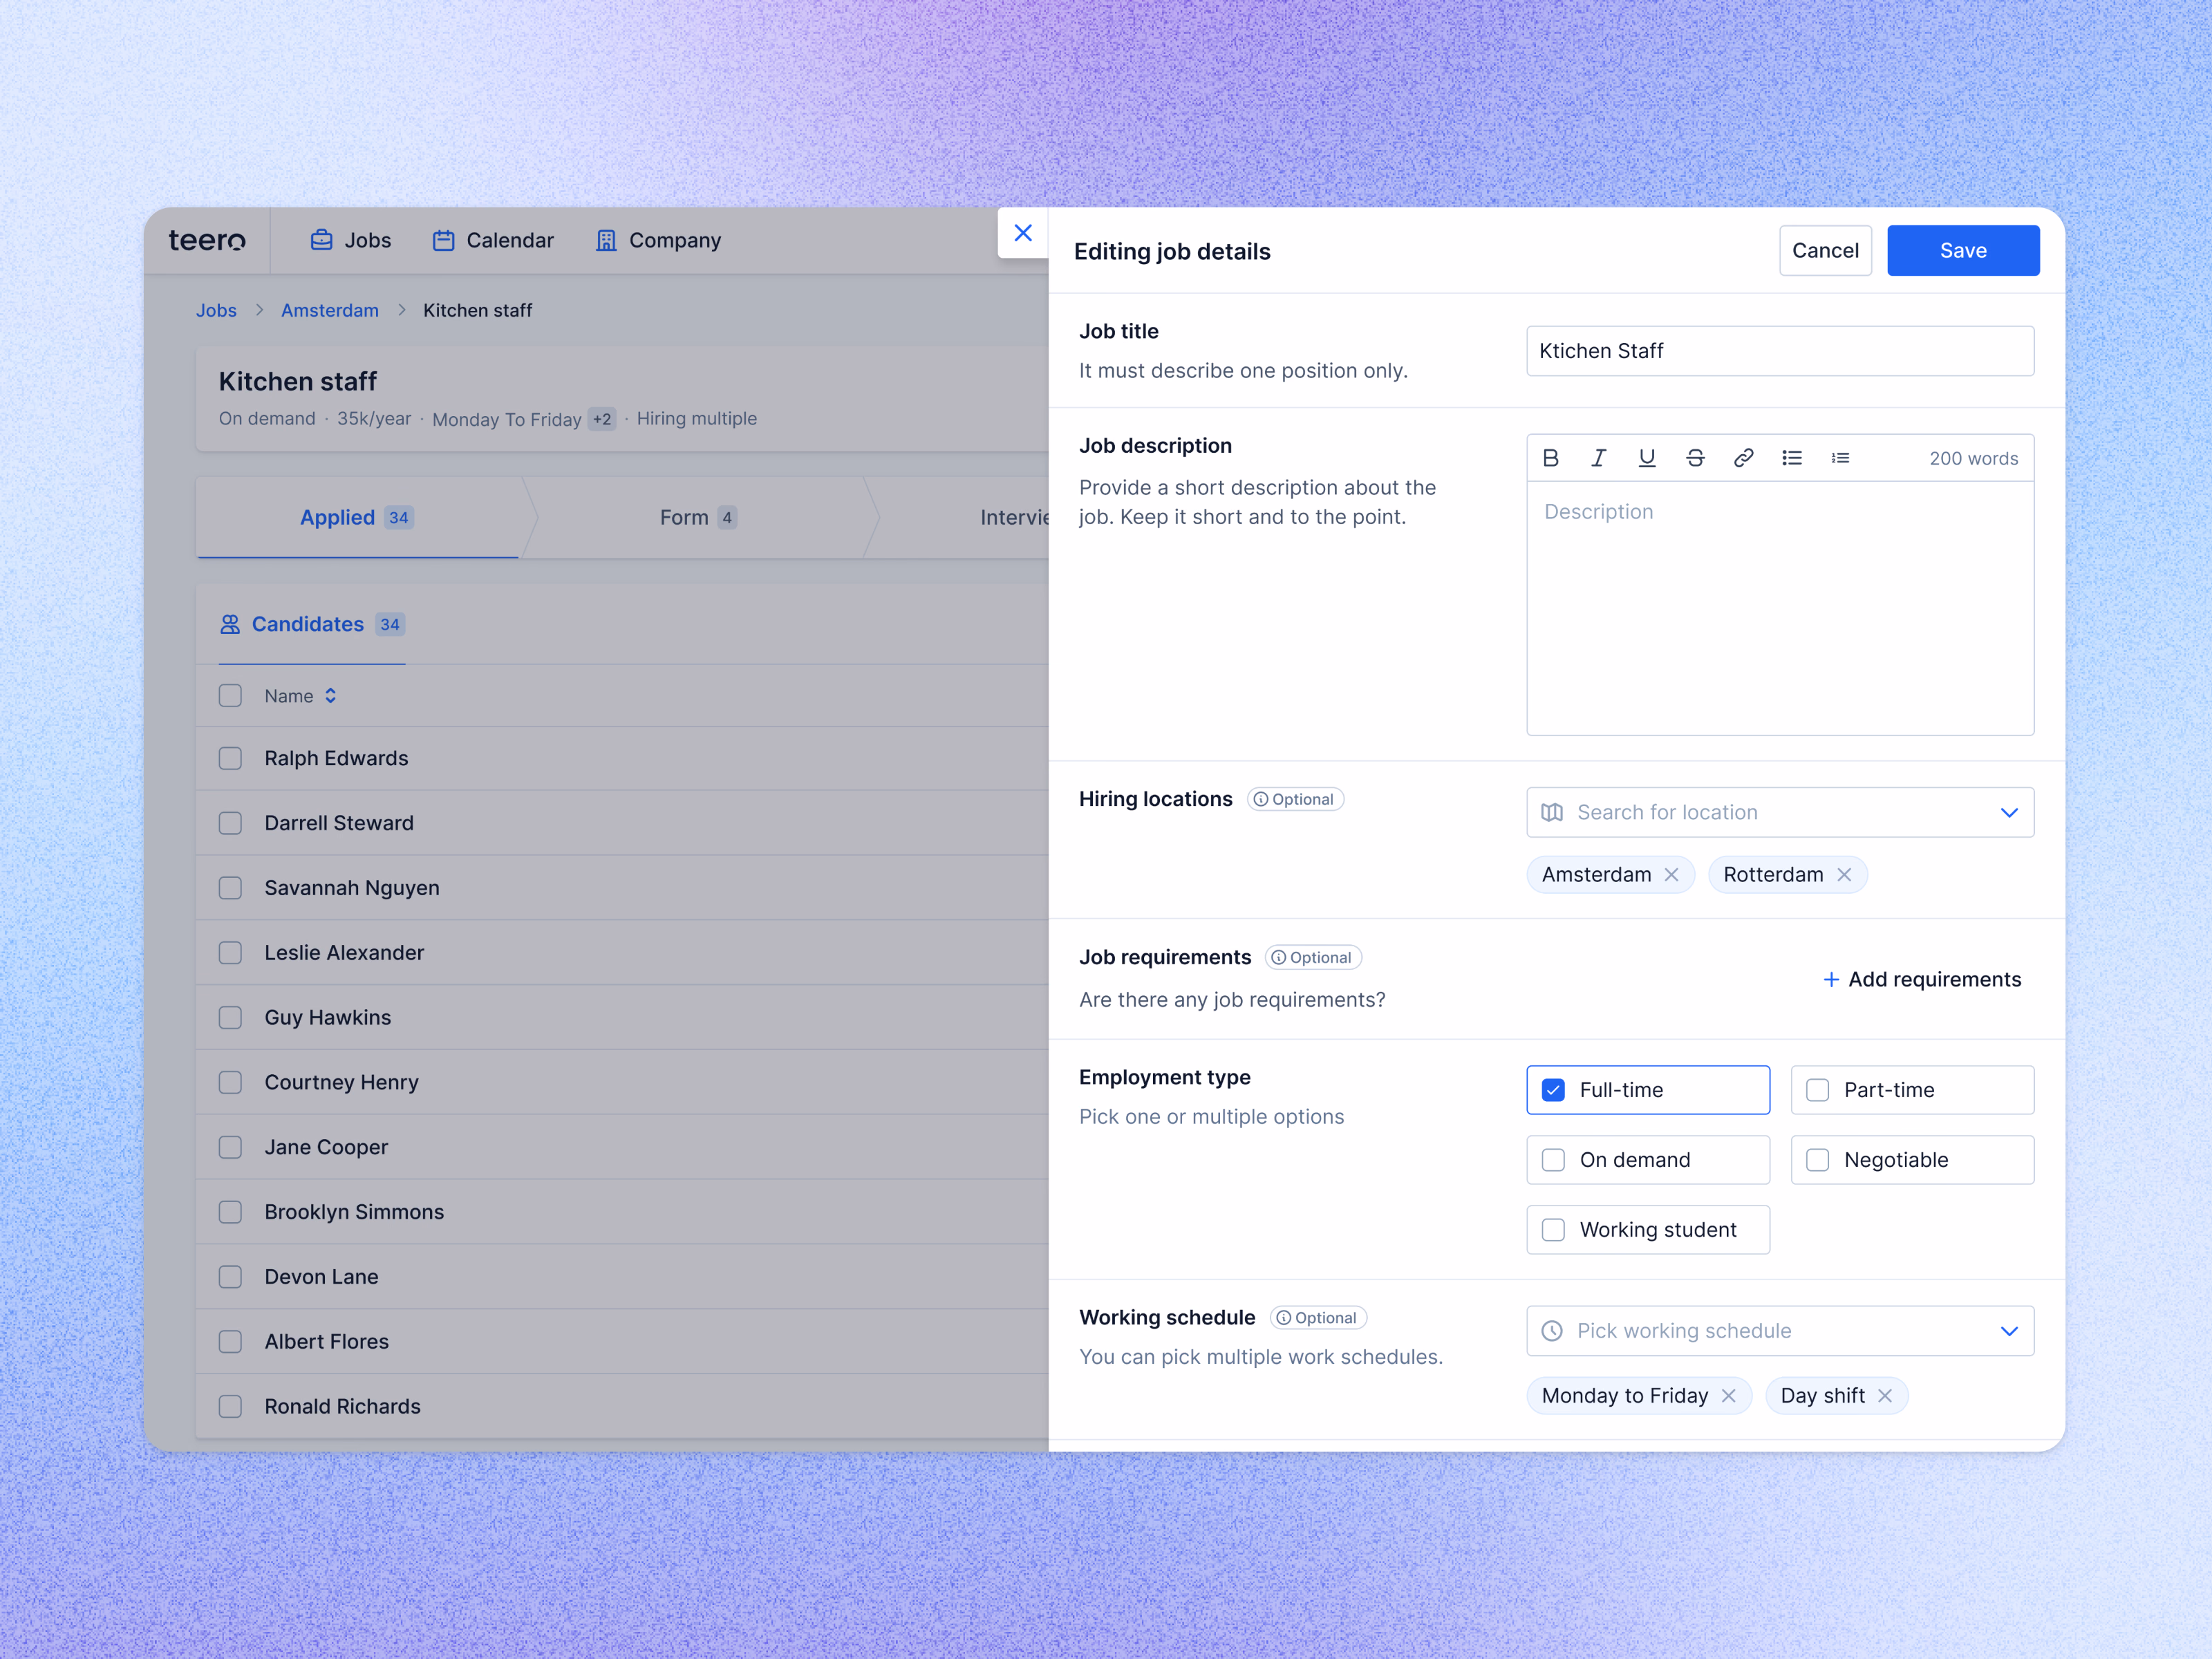Remove the Rotterdam location tag
This screenshot has width=2212, height=1659.
[x=1844, y=875]
